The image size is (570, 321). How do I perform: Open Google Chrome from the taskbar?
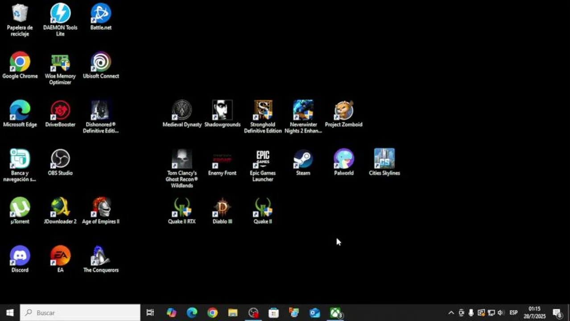212,313
